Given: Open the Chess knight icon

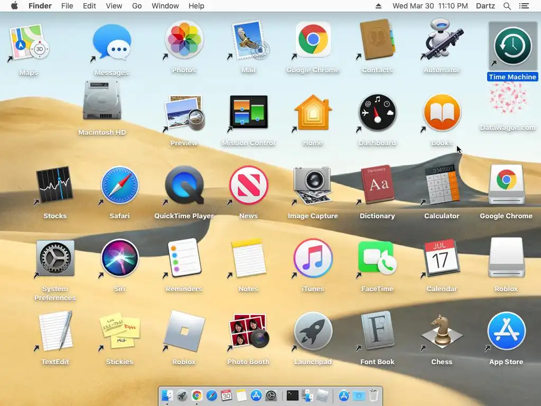Looking at the screenshot, I should click(442, 331).
